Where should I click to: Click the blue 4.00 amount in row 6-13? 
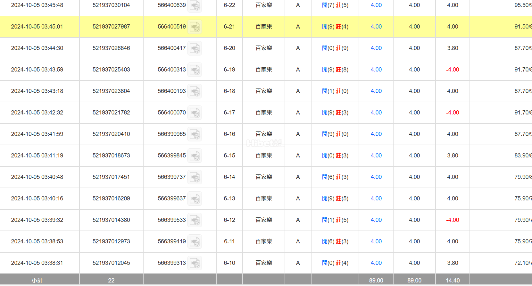376,198
